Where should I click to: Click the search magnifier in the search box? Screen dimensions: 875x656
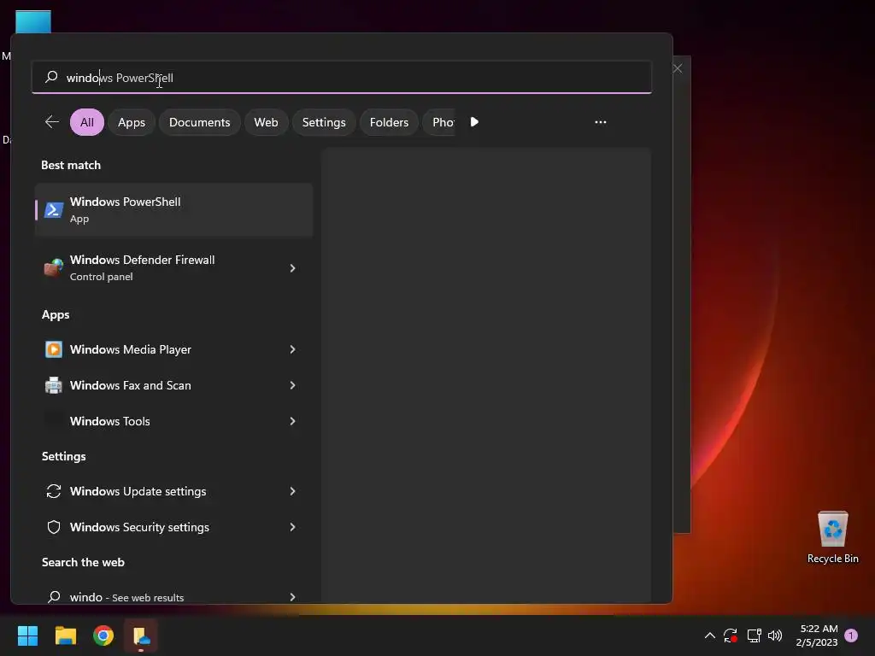click(x=51, y=77)
